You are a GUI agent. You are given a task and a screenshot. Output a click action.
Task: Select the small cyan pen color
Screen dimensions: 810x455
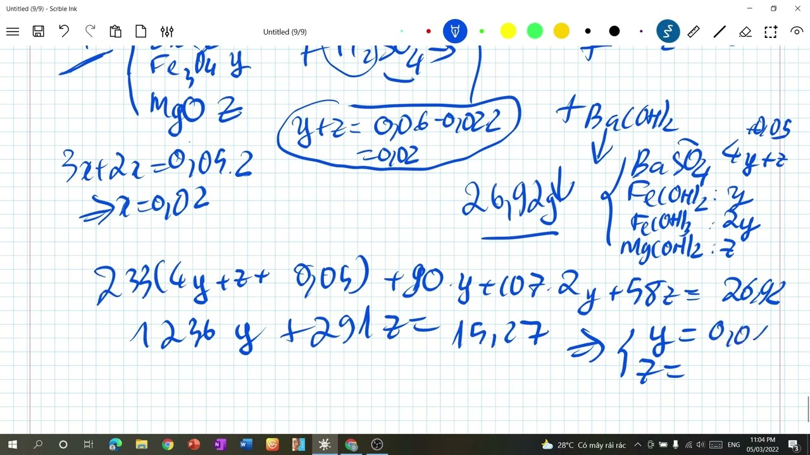(x=402, y=31)
